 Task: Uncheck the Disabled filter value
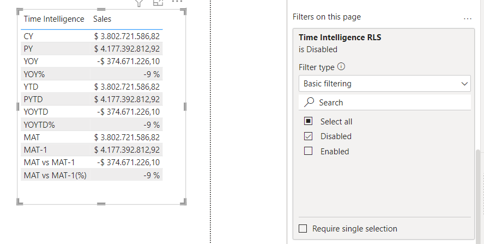pyautogui.click(x=308, y=136)
